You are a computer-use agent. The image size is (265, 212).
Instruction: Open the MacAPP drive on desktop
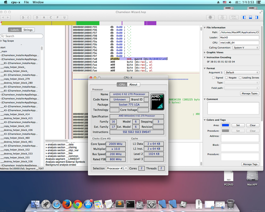point(252,178)
